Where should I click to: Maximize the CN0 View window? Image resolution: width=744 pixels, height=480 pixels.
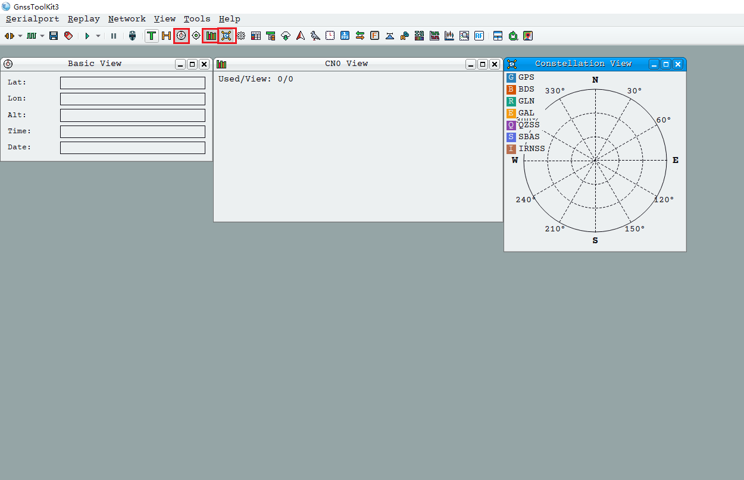(x=483, y=64)
